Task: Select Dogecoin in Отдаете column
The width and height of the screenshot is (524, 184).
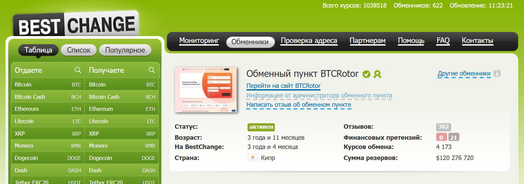Action: pos(48,158)
